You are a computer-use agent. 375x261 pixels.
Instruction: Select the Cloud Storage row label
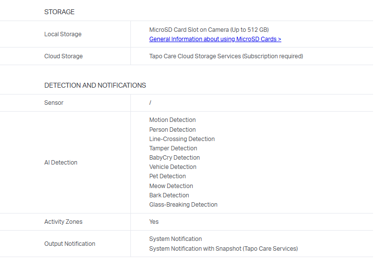63,56
